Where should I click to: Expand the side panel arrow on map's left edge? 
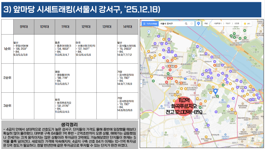[141, 84]
